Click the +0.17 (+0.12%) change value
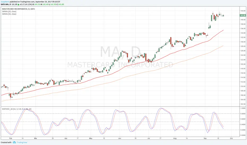The width and height of the screenshot is (247, 145). pyautogui.click(x=26, y=4)
